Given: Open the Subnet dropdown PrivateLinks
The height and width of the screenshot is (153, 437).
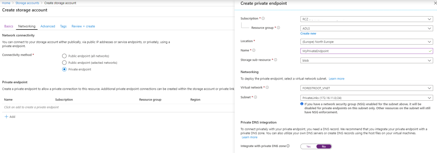Looking at the screenshot, I should [x=367, y=98].
